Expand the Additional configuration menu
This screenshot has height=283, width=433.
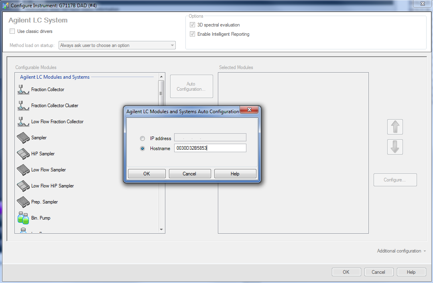(401, 251)
